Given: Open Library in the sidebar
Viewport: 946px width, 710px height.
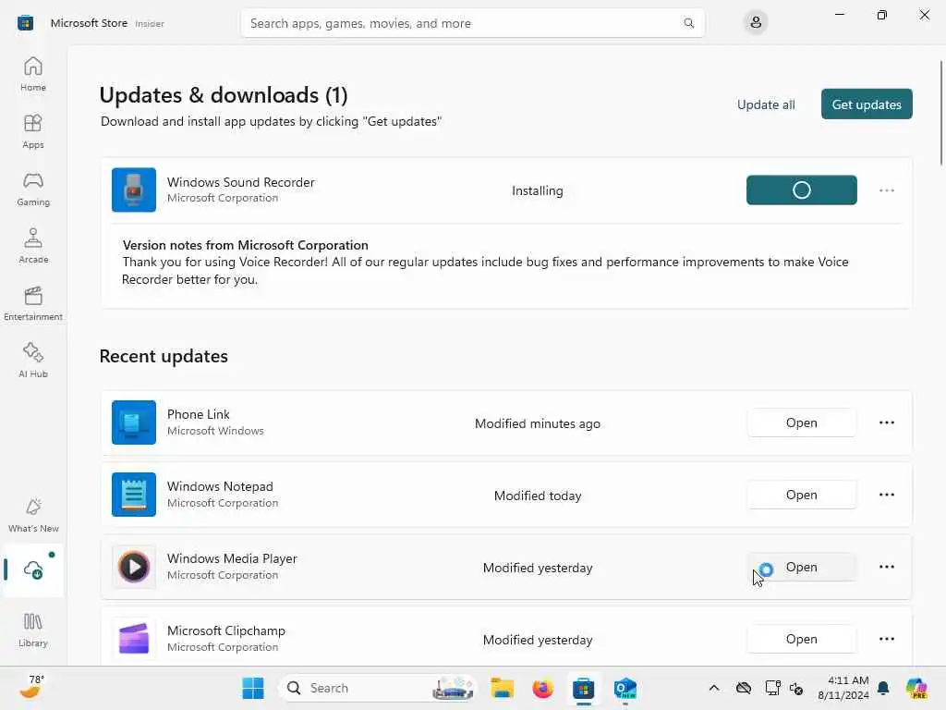Looking at the screenshot, I should point(33,630).
